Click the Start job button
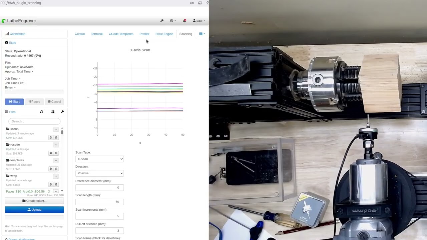The height and width of the screenshot is (240, 427). click(14, 101)
